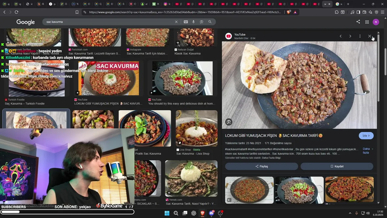Open the Brave Shields lion icon
The width and height of the screenshot is (387, 218).
tap(288, 12)
